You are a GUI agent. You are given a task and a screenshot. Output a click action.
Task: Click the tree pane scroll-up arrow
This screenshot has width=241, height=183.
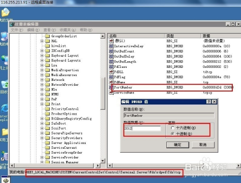pyautogui.click(x=103, y=36)
